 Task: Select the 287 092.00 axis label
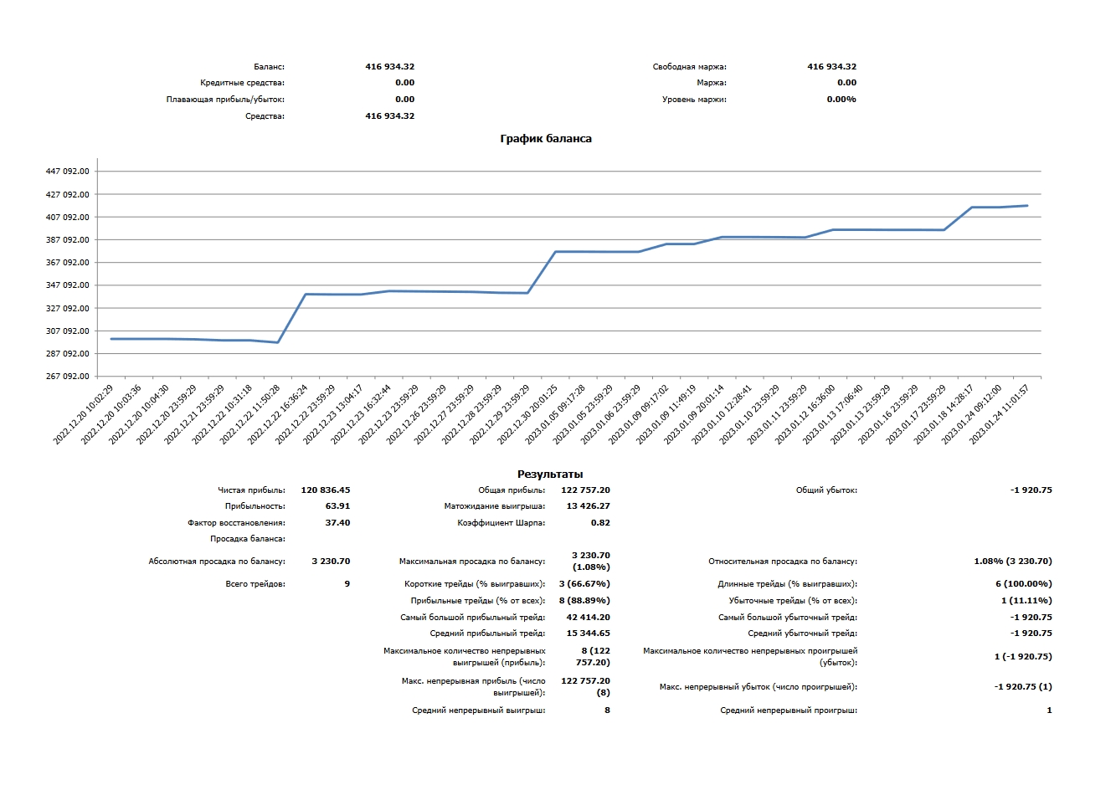point(68,354)
